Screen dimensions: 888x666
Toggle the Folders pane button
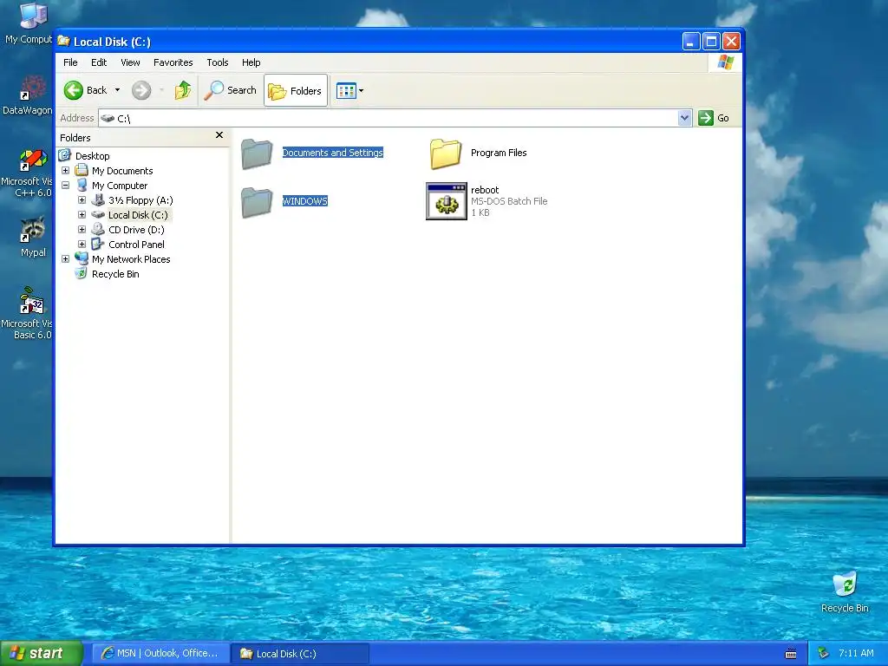pyautogui.click(x=296, y=90)
